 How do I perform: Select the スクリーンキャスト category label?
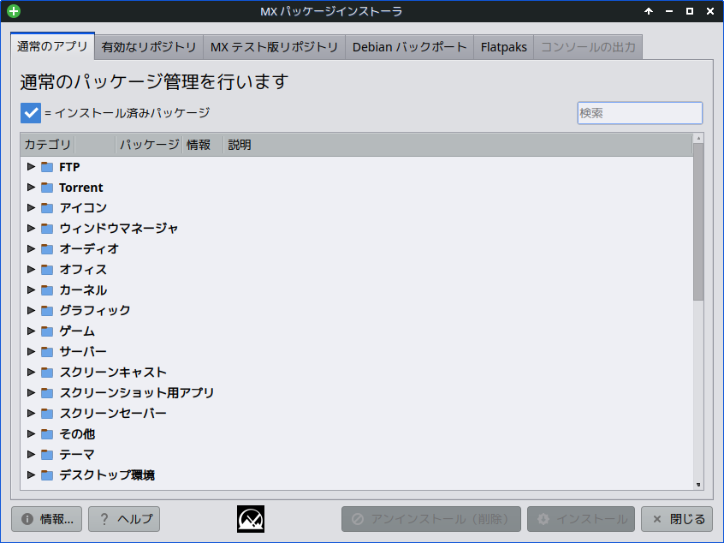[113, 373]
